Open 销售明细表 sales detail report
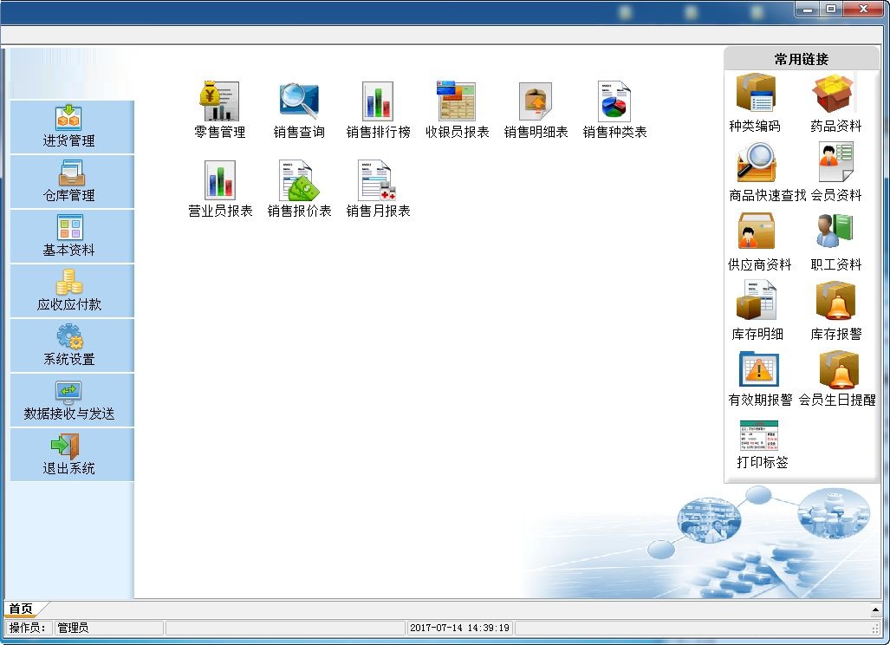 tap(536, 103)
